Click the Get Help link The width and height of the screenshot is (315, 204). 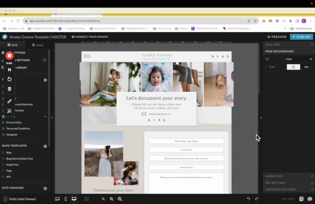click(288, 199)
